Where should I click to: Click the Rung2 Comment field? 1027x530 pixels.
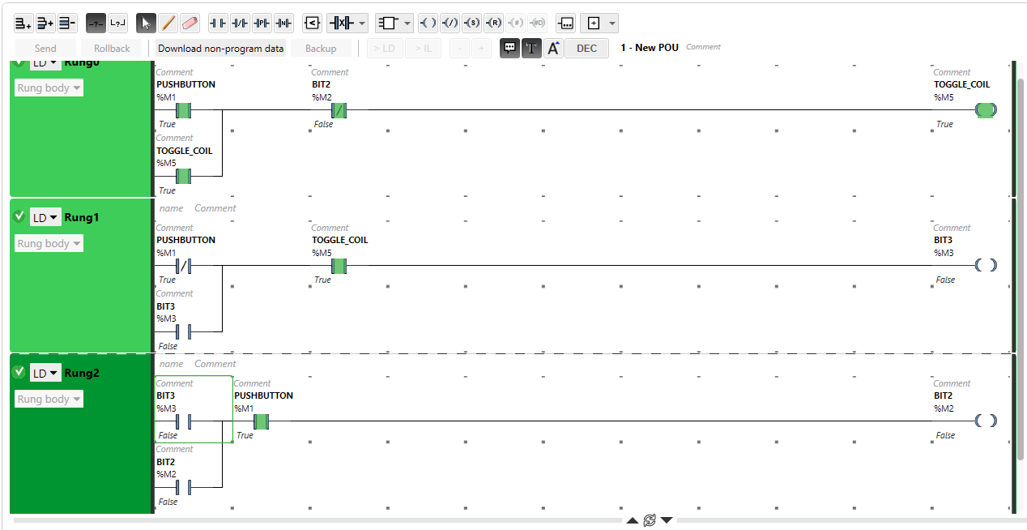pos(215,364)
